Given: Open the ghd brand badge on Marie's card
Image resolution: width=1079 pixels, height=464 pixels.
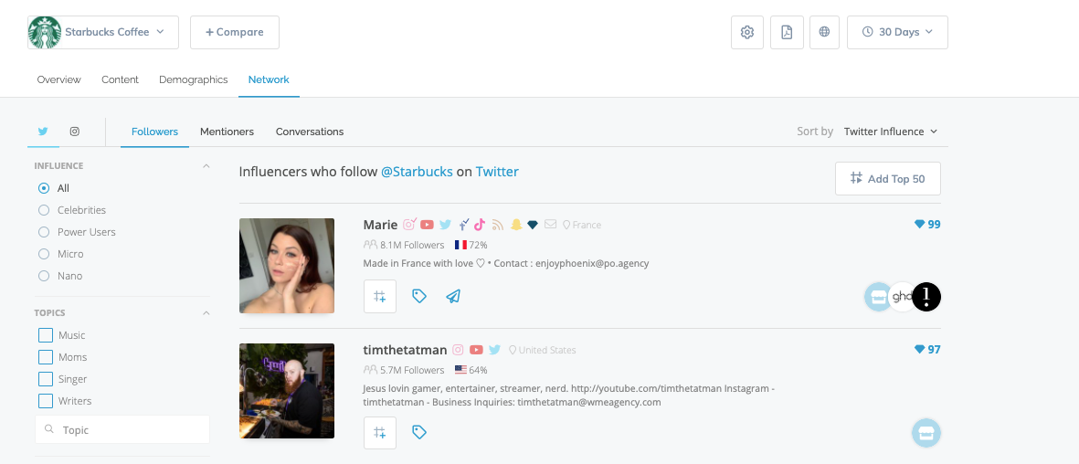Looking at the screenshot, I should [x=901, y=297].
